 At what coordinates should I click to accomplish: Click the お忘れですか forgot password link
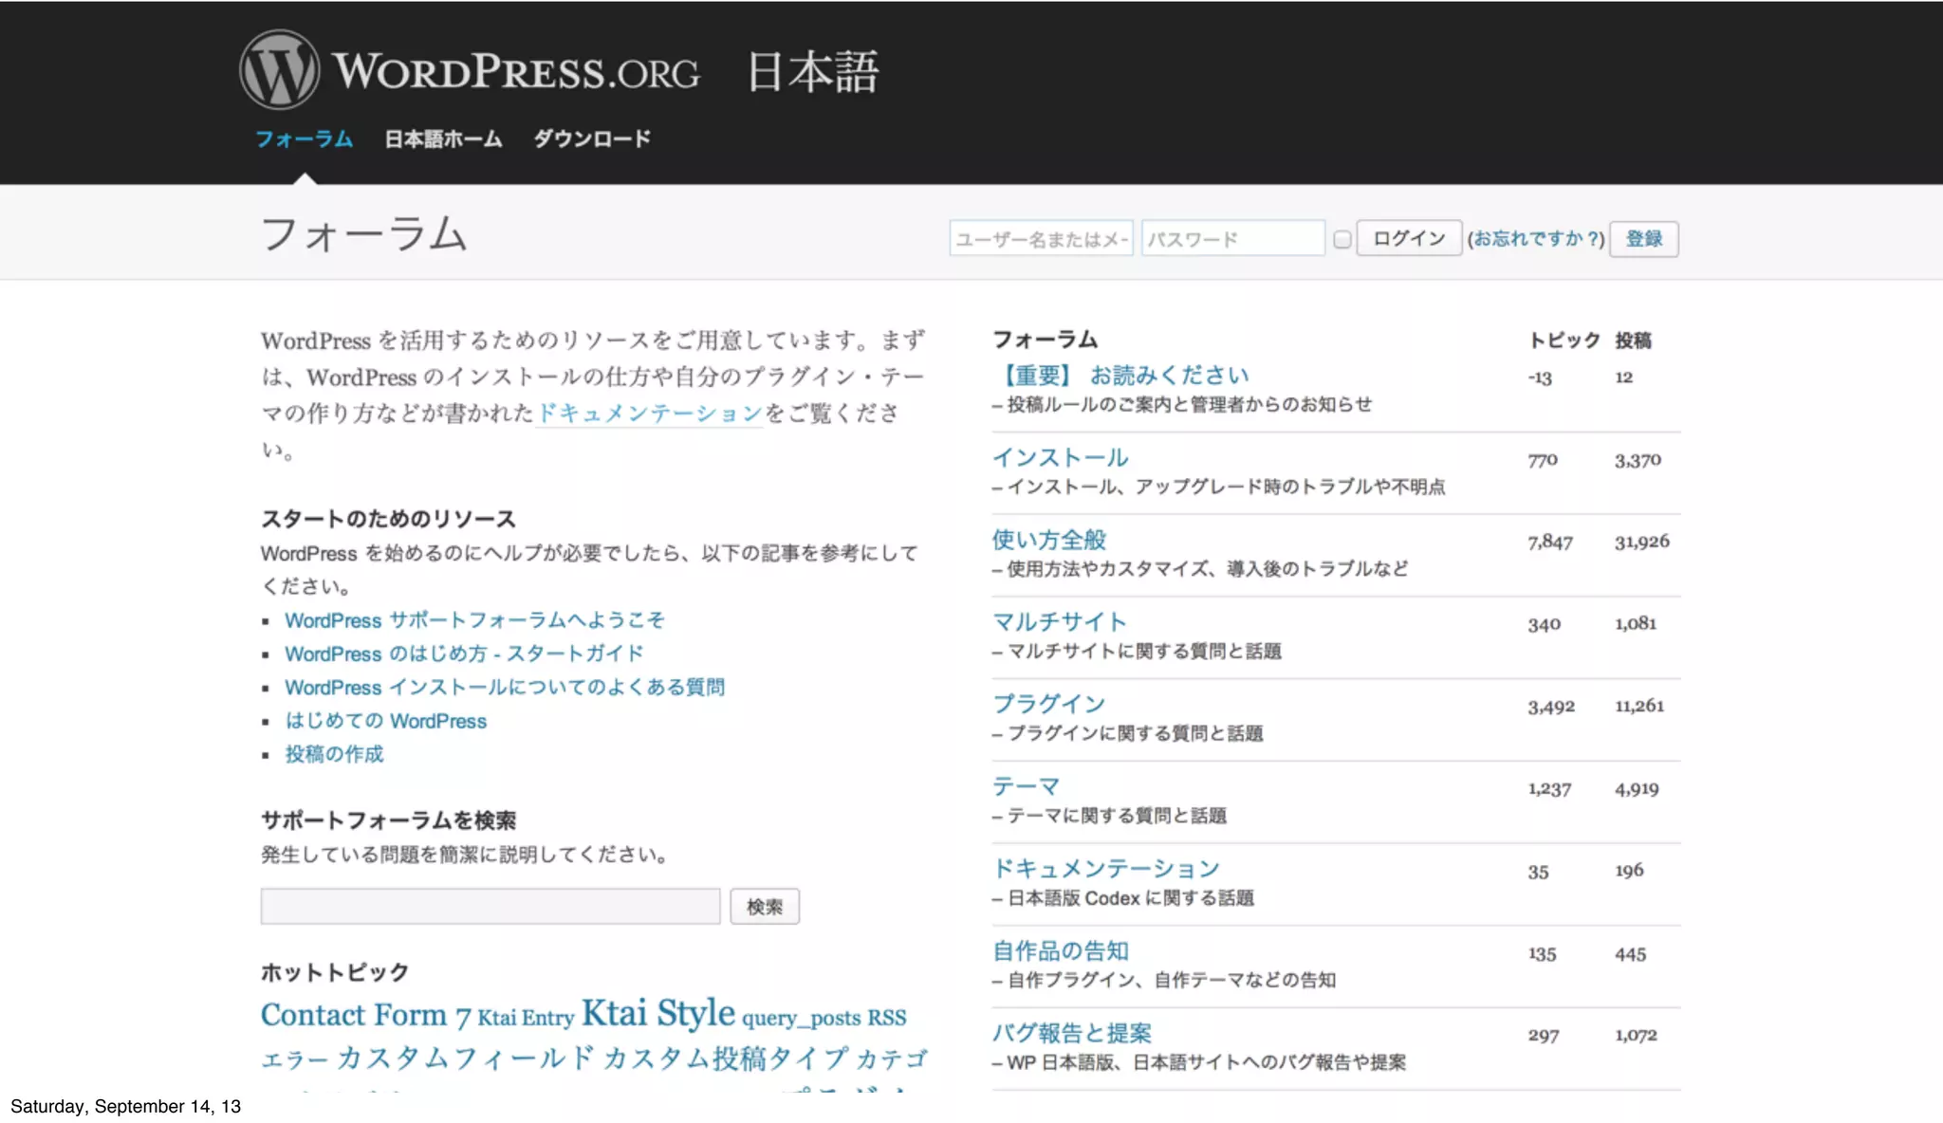point(1535,239)
